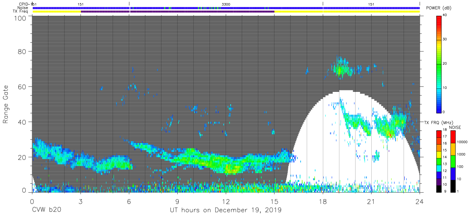
Task: Click the '80' tick on Range Gate axis
Action: coord(22,51)
